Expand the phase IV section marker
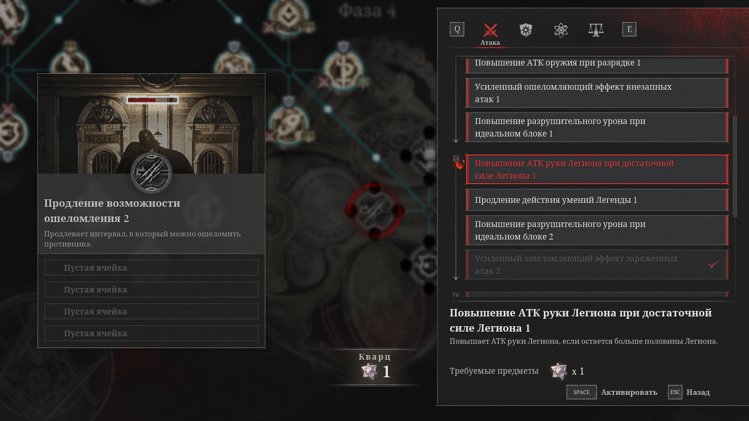Image resolution: width=749 pixels, height=421 pixels. click(456, 295)
